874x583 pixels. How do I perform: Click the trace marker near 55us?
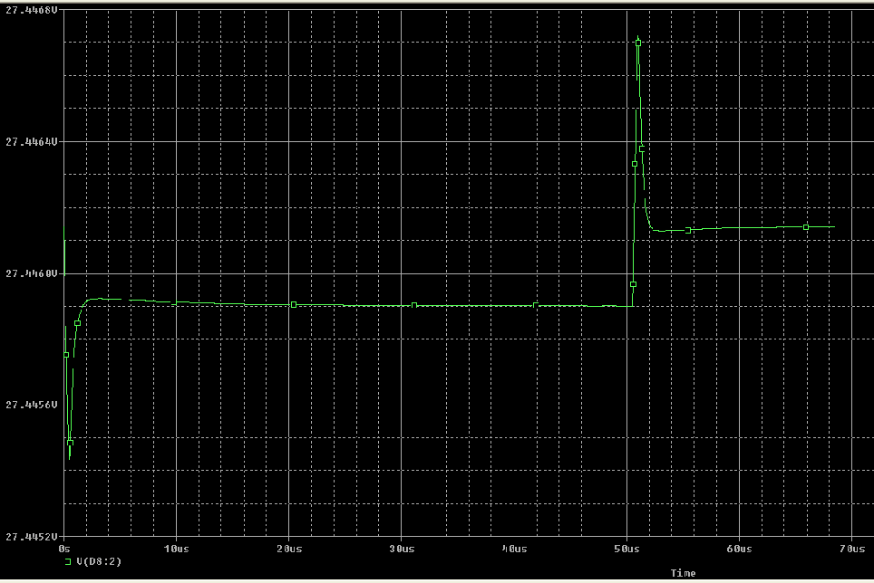[x=688, y=230]
